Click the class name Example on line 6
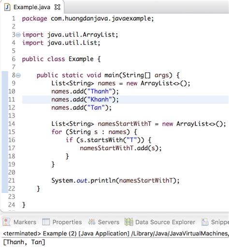 (81, 59)
